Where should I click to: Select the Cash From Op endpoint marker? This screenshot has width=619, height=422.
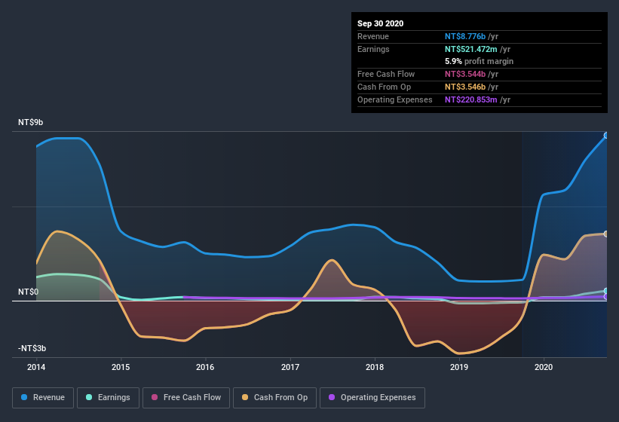click(x=606, y=234)
